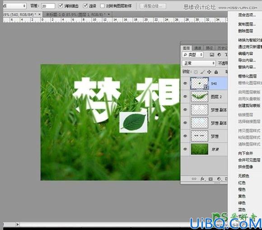Choose 混合选项 in context menu
Screen dimensions: 262x230
point(247,15)
